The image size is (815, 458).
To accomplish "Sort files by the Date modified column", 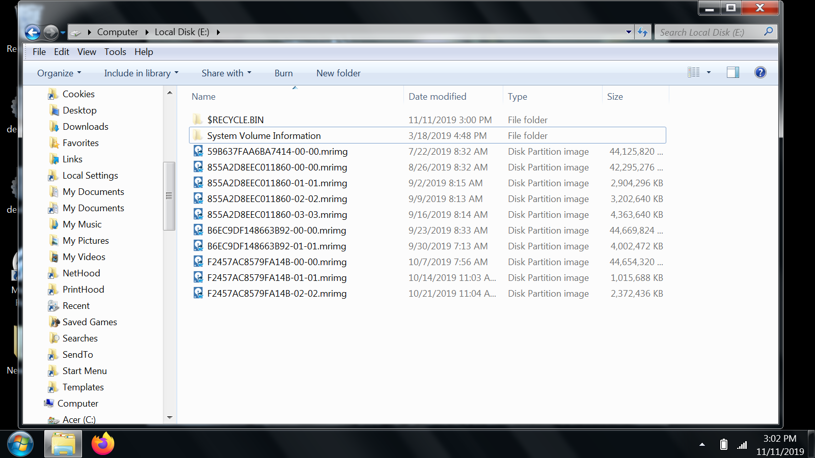I will click(x=437, y=97).
